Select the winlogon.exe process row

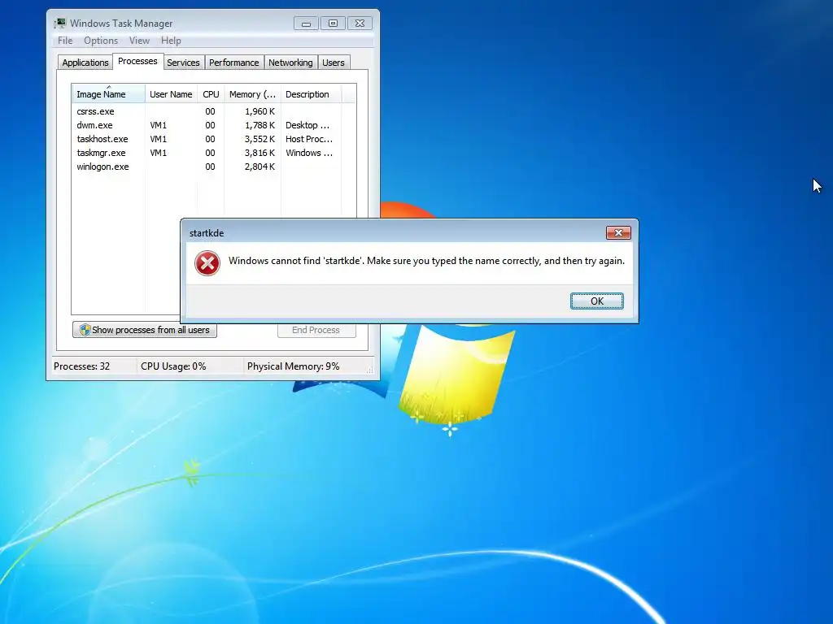pyautogui.click(x=214, y=167)
